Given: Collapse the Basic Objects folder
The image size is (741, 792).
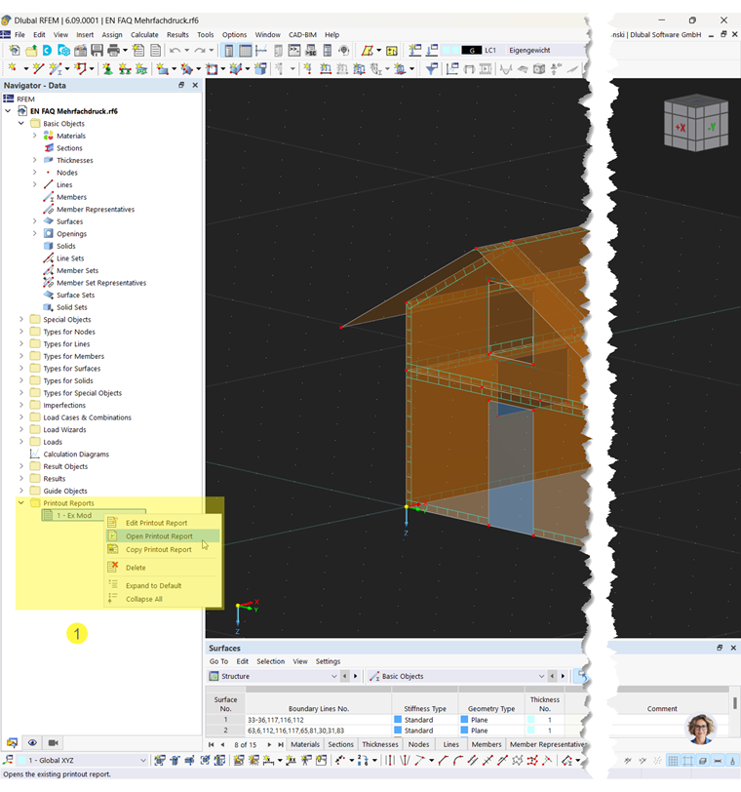Looking at the screenshot, I should point(21,123).
